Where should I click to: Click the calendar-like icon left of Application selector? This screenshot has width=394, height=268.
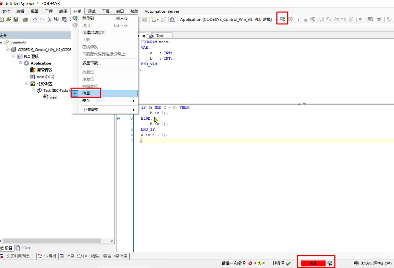coord(173,19)
